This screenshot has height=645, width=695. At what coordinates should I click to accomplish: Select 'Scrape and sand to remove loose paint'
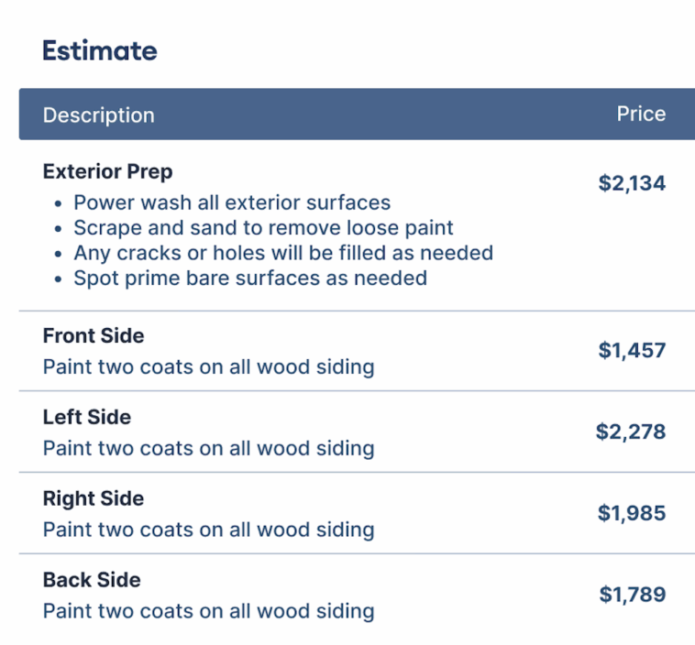tap(263, 227)
